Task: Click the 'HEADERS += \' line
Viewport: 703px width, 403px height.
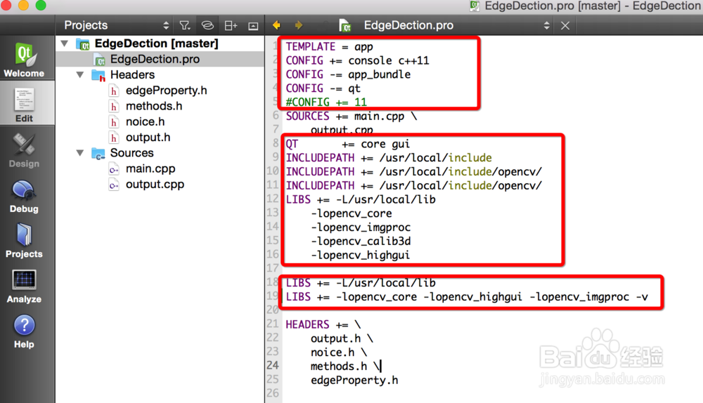Action: (323, 324)
